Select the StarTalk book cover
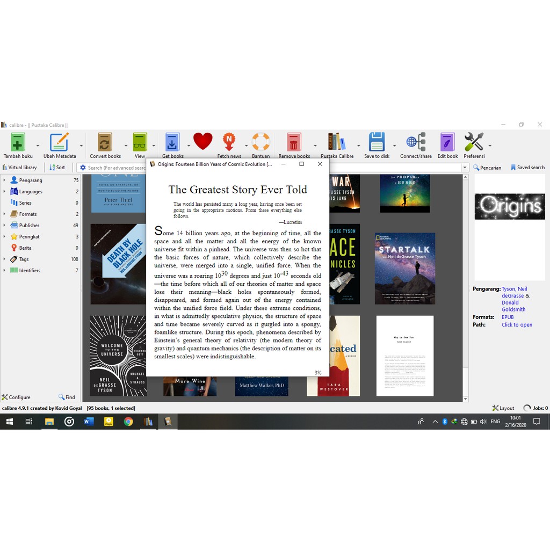 tap(404, 268)
